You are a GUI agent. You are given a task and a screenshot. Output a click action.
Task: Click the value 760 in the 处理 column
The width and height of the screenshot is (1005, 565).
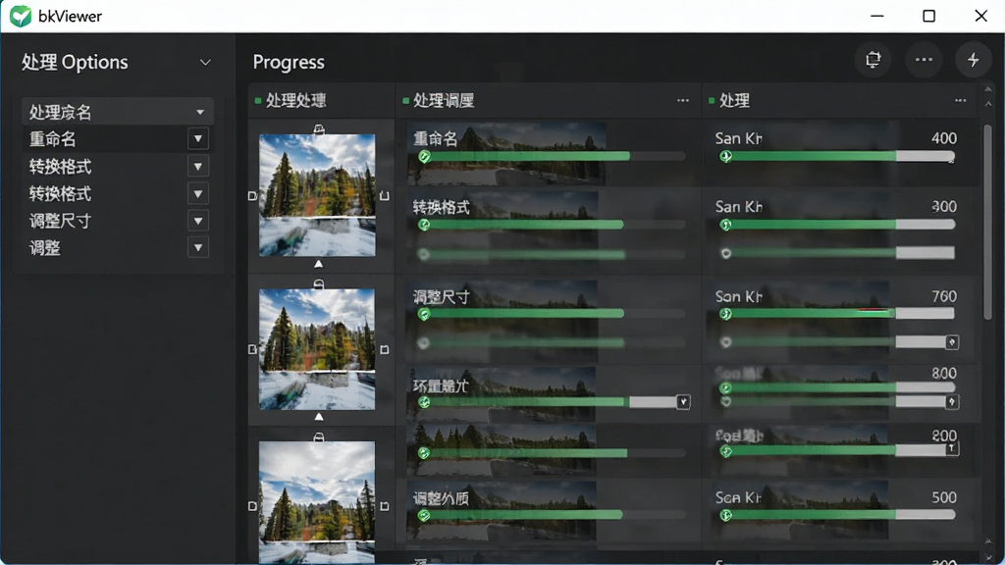[944, 296]
